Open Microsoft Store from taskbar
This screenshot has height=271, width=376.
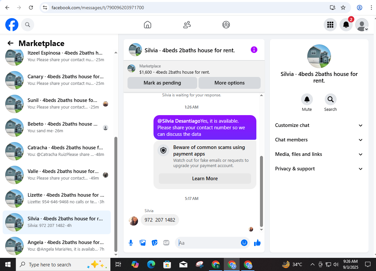(167, 264)
